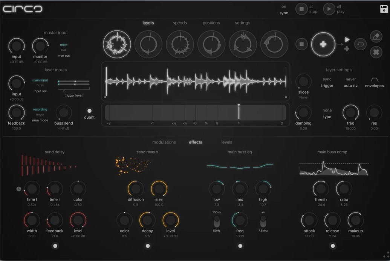Open the settings tab
The height and width of the screenshot is (261, 390).
click(243, 23)
